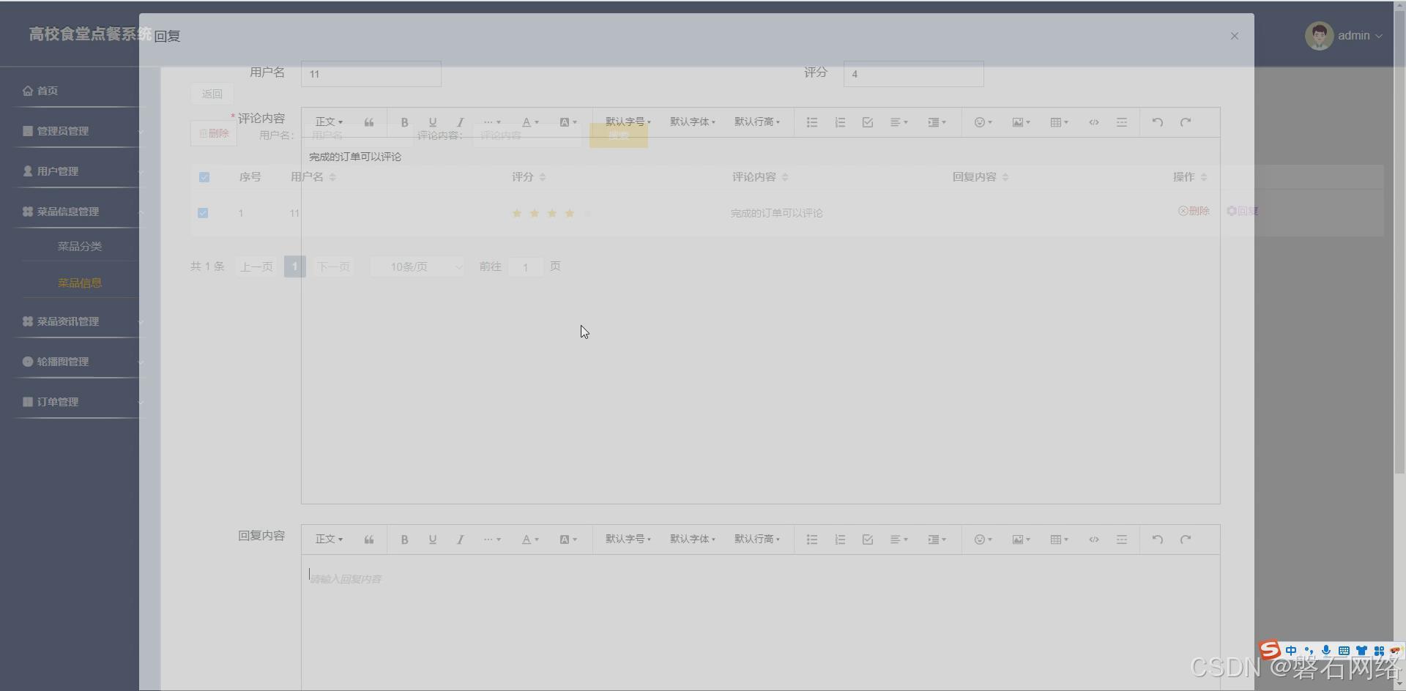Insert numbered list in comment content editor

pyautogui.click(x=840, y=122)
